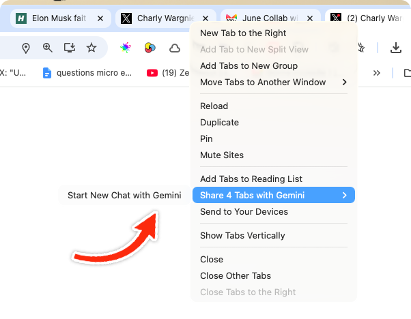Close the Charly Wargnie tab

coord(205,18)
